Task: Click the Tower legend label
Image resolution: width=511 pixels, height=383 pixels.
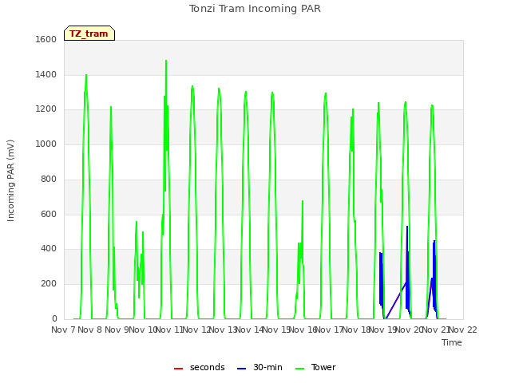Action: pos(323,367)
